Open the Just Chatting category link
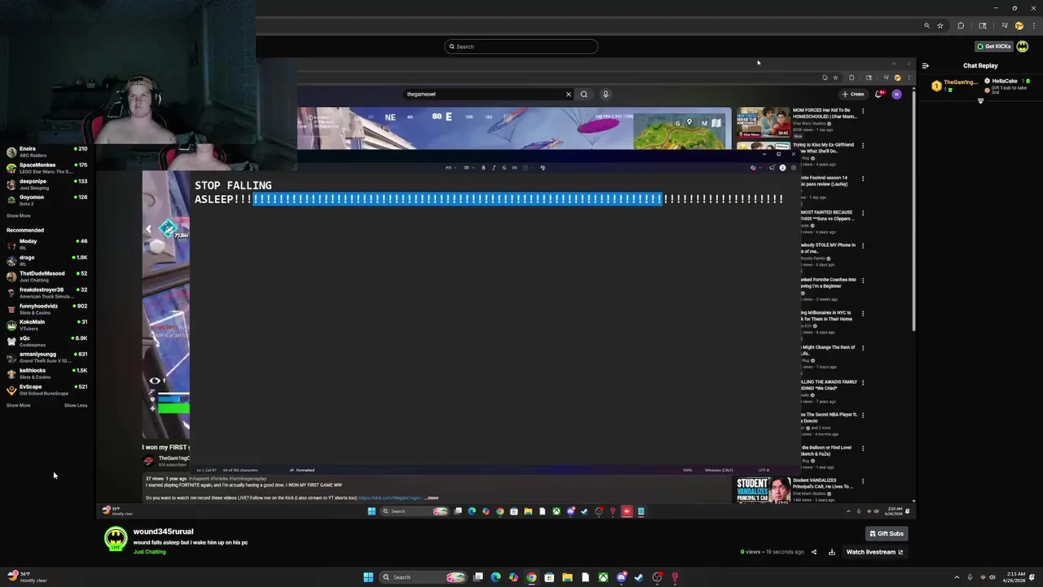The height and width of the screenshot is (587, 1043). 149,552
